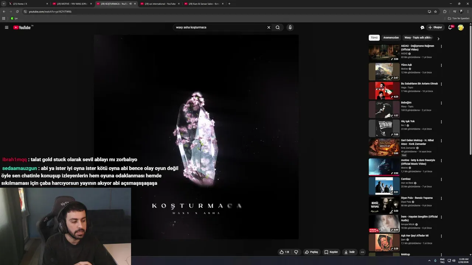Select the Tümü filter chip
The width and height of the screenshot is (472, 265).
coord(374,38)
